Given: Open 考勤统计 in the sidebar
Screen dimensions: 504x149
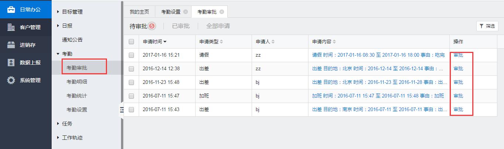Looking at the screenshot, I should [77, 96].
